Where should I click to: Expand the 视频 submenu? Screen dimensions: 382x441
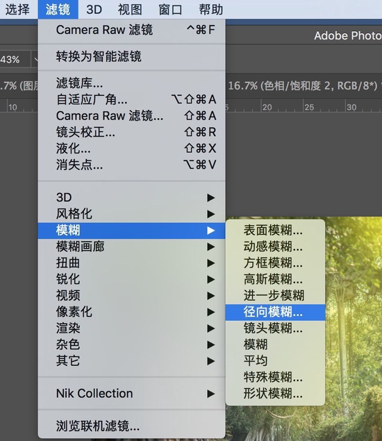131,296
